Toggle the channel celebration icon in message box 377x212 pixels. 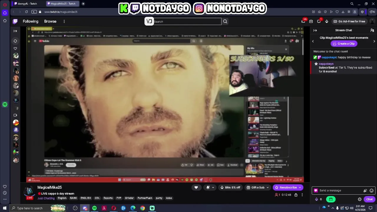tap(365, 191)
